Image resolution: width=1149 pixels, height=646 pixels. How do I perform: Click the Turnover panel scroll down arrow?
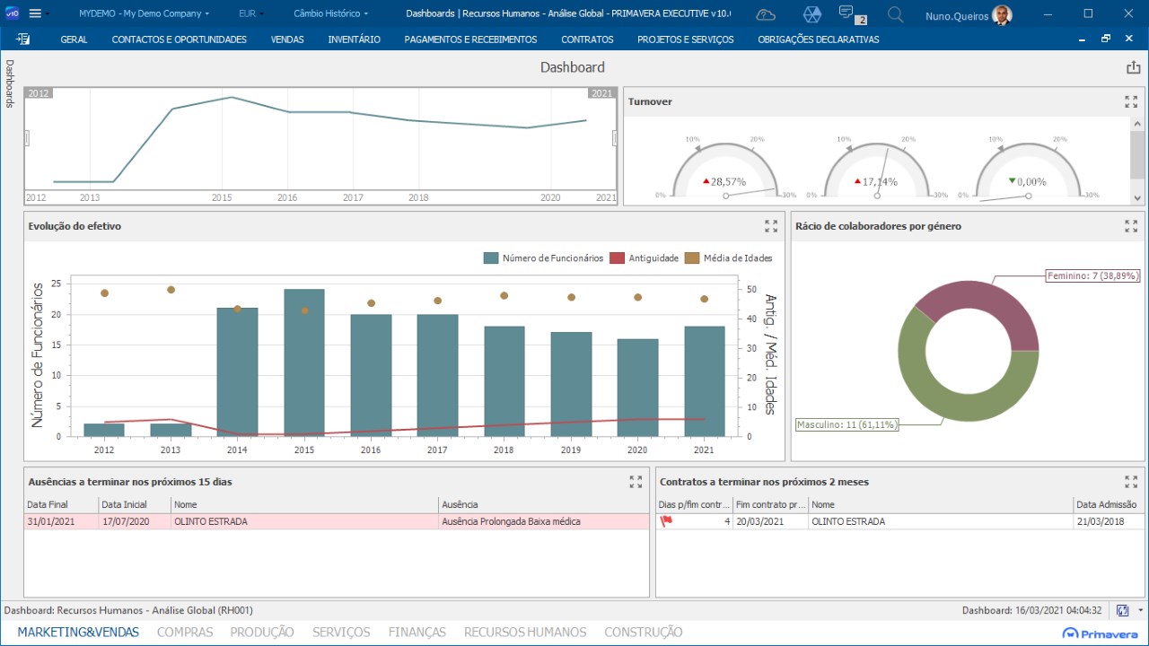click(1138, 198)
